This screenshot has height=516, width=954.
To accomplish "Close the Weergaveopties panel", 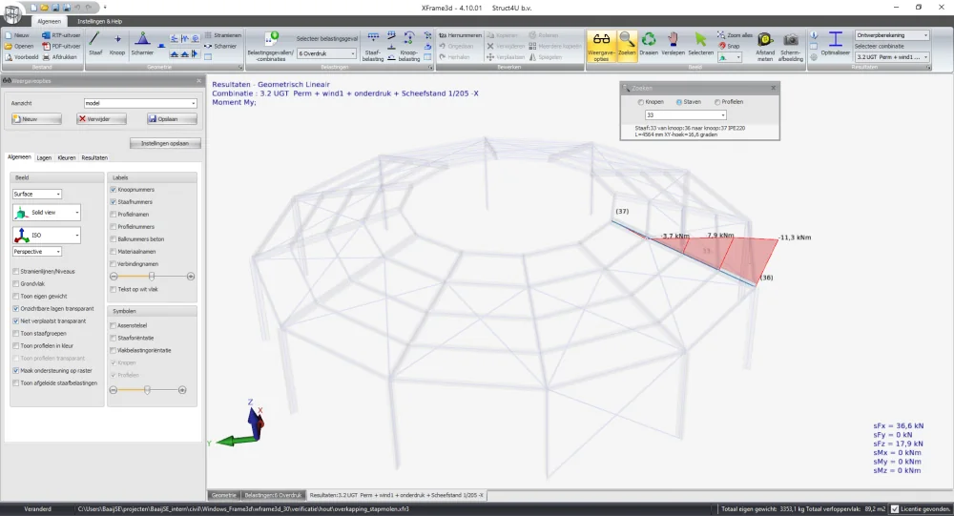I will [x=199, y=81].
